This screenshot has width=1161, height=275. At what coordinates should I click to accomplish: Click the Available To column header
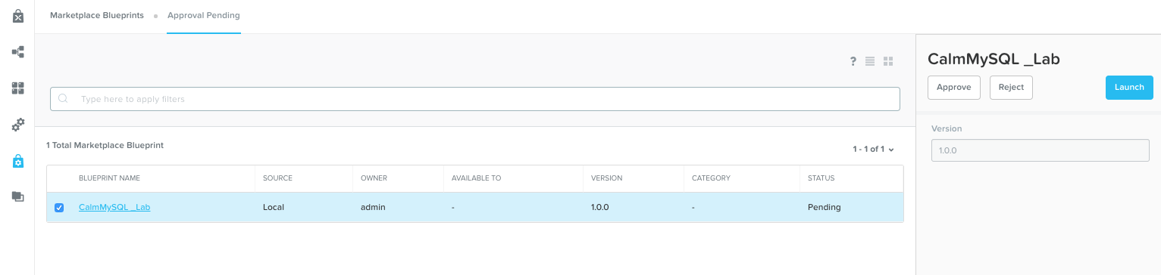point(476,178)
